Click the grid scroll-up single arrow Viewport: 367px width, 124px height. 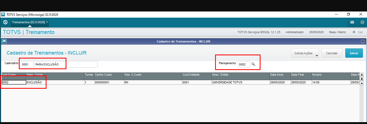tap(362, 83)
